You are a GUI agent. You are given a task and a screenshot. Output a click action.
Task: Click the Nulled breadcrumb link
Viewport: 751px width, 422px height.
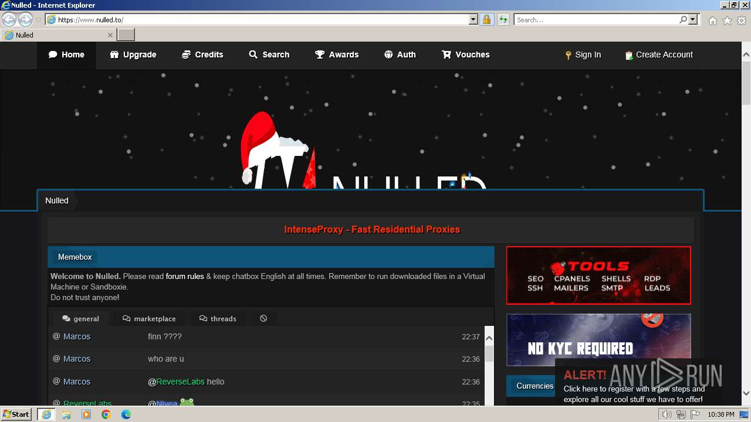tap(57, 200)
